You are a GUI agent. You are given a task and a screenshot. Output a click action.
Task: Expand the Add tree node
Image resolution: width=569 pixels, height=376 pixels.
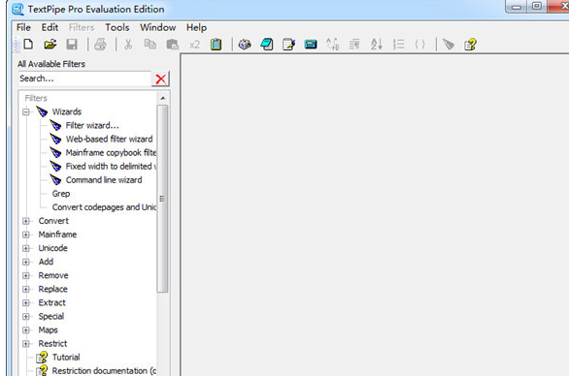[26, 262]
